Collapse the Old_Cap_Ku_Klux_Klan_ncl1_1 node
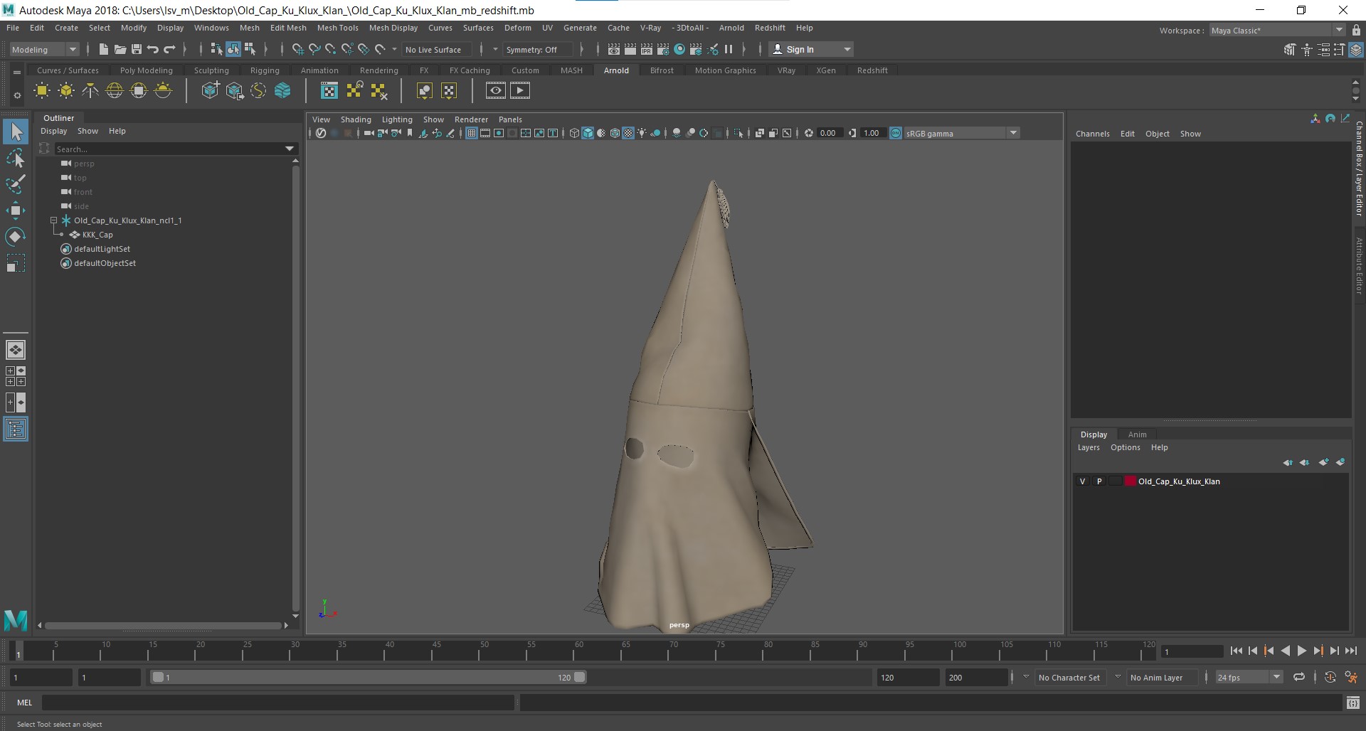 pos(53,220)
